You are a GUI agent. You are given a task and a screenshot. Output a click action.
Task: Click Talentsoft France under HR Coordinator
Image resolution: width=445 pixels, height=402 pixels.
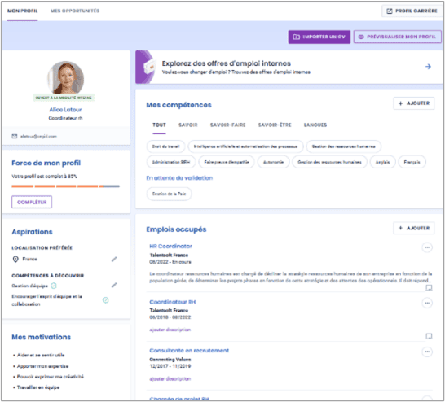(169, 255)
